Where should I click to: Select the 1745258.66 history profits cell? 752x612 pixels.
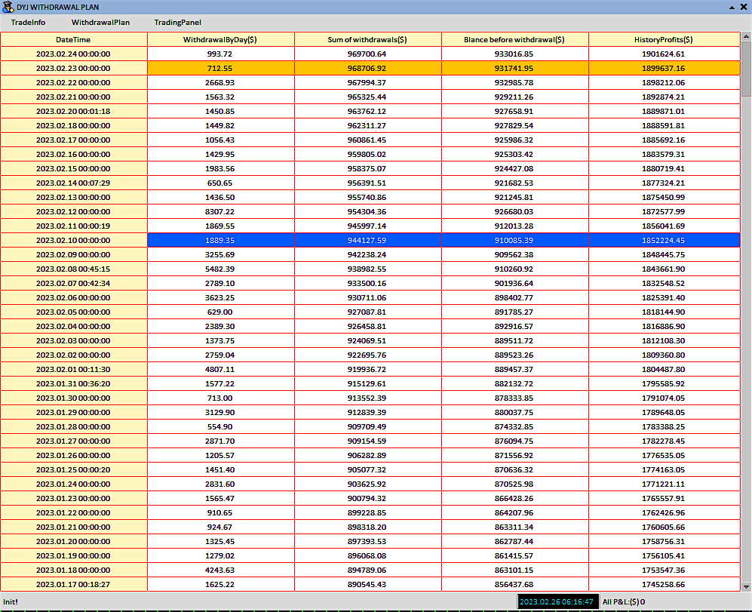[664, 584]
